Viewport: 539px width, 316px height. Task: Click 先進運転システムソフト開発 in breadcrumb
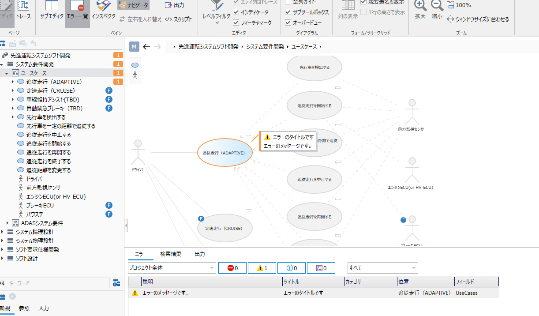coord(208,46)
